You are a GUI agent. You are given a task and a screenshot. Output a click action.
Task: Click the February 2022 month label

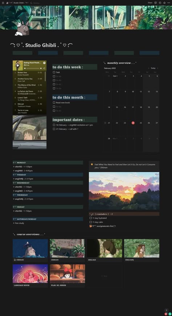pos(110,68)
